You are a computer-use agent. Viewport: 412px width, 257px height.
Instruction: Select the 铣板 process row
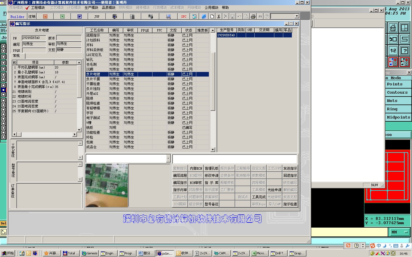[x=147, y=128]
